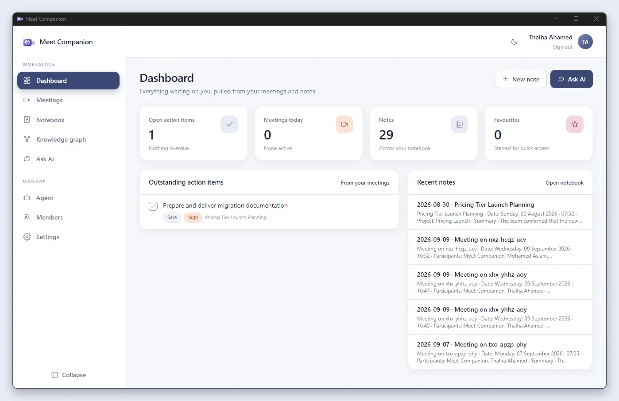
Task: Click the Sara assignee tag
Action: [x=172, y=217]
